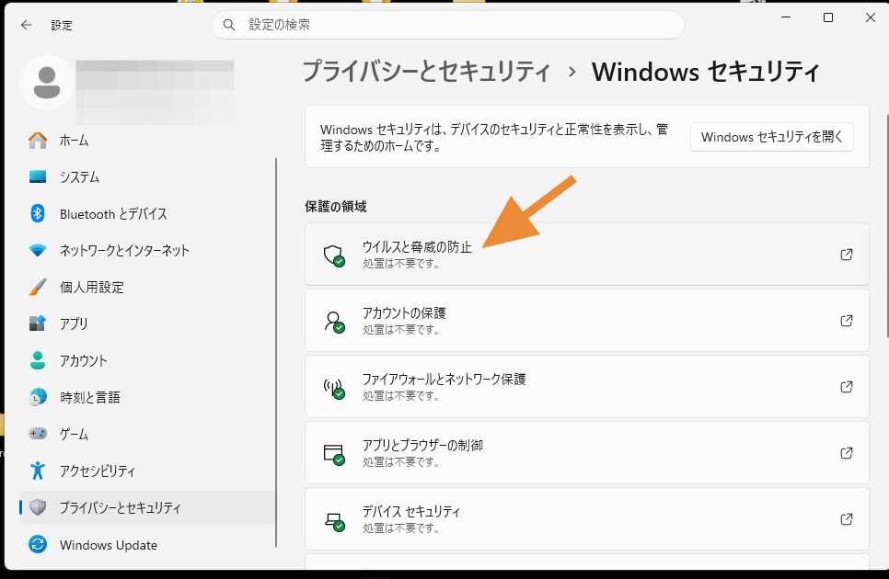Click the システム monitor icon

pyautogui.click(x=38, y=177)
